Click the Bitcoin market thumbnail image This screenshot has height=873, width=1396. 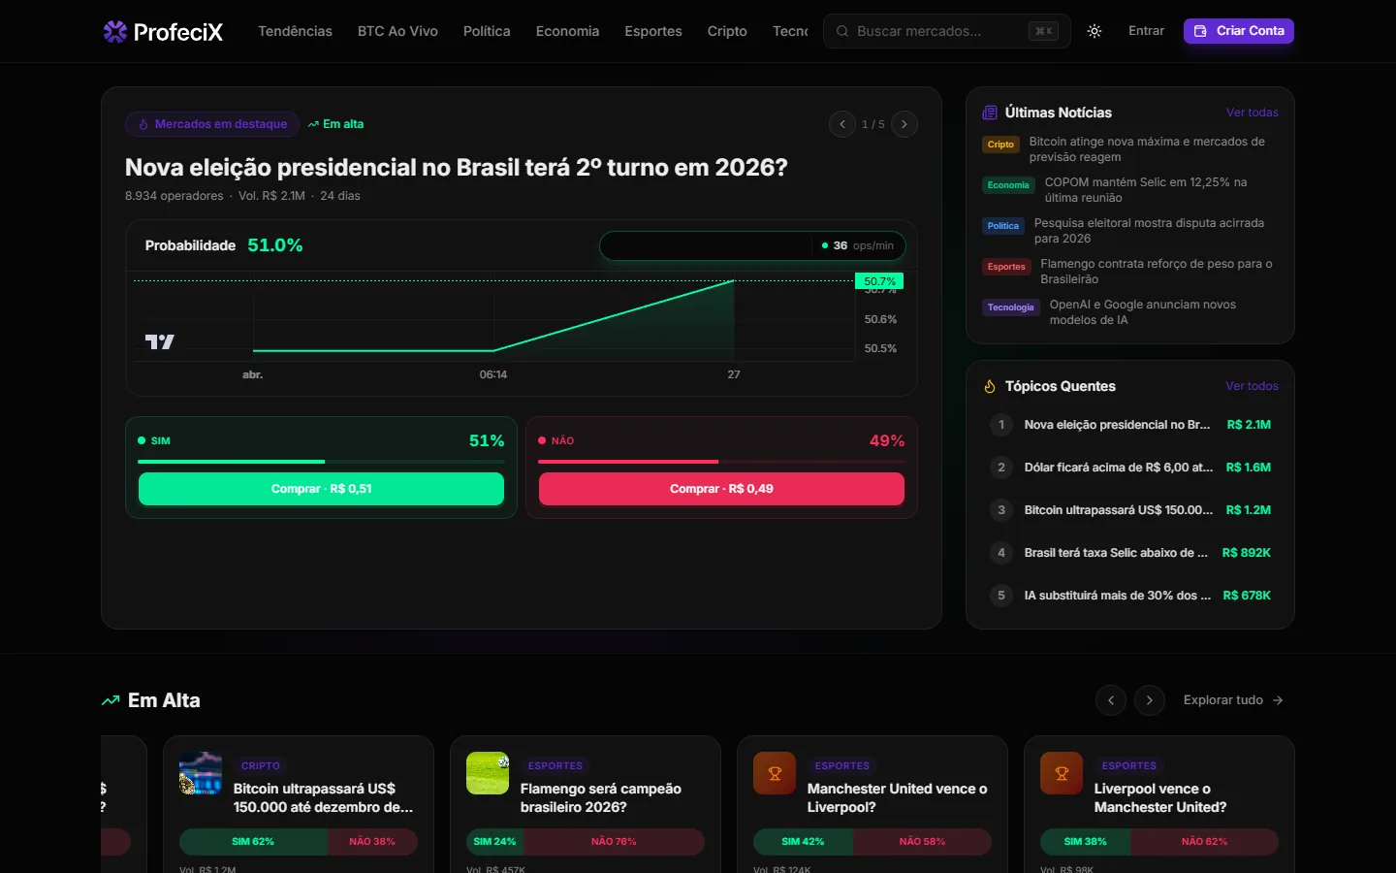pos(201,773)
